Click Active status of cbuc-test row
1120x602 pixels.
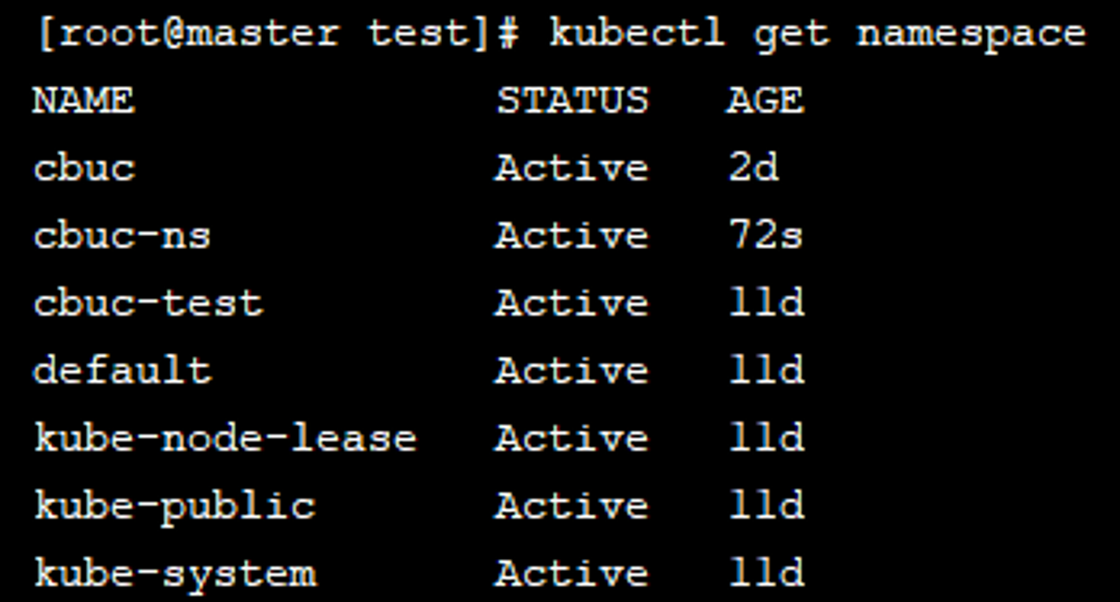click(572, 303)
